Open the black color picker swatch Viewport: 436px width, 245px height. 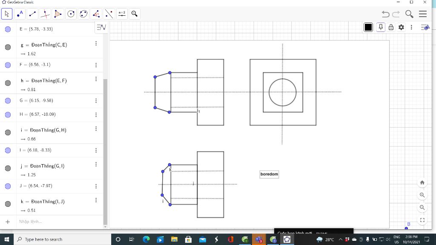368,27
